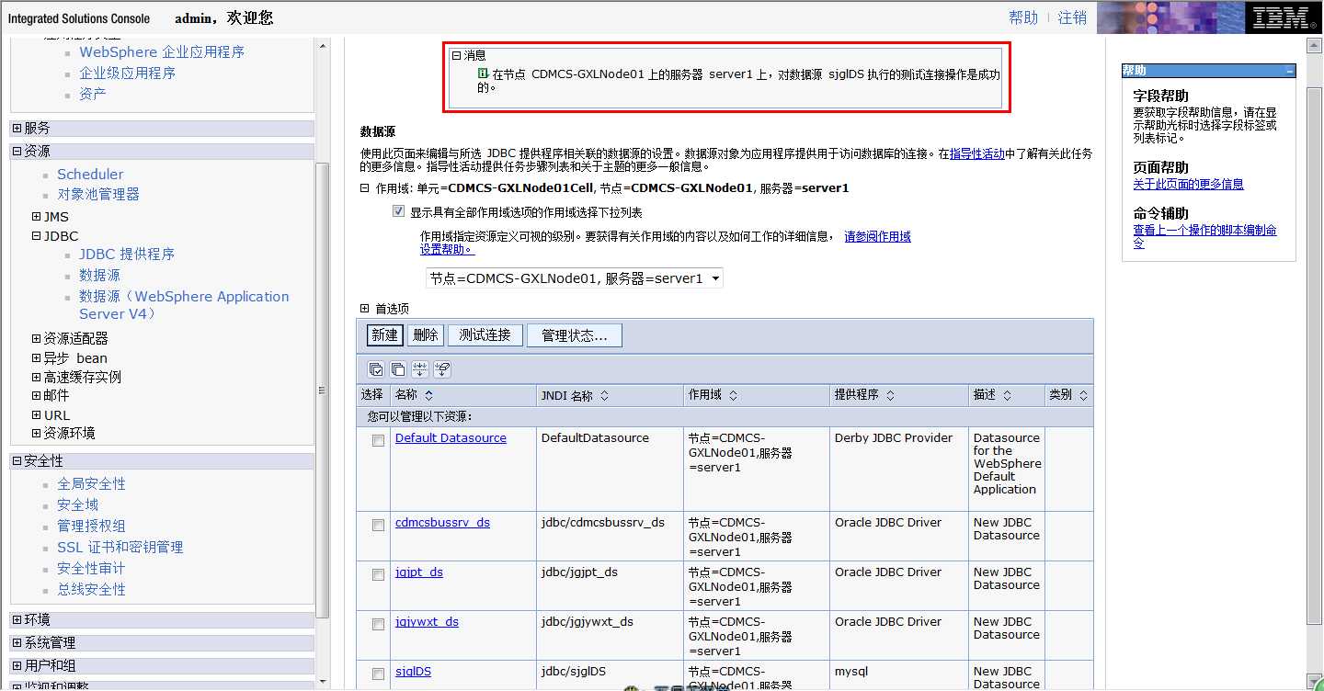Expand the 系统管理 navigation section
The height and width of the screenshot is (691, 1324).
17,643
